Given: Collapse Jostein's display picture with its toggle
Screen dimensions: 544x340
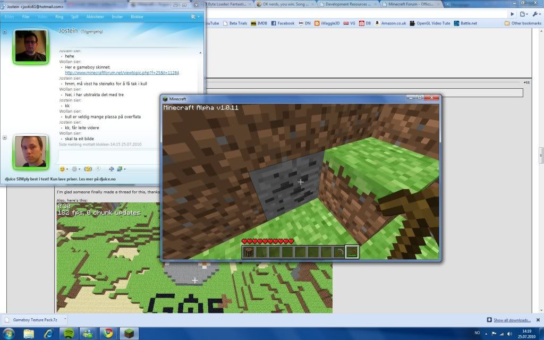Looking at the screenshot, I should tap(5, 32).
